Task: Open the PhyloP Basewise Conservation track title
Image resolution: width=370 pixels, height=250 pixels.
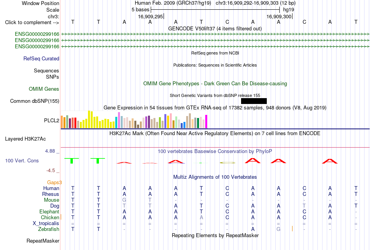Action: [215, 151]
